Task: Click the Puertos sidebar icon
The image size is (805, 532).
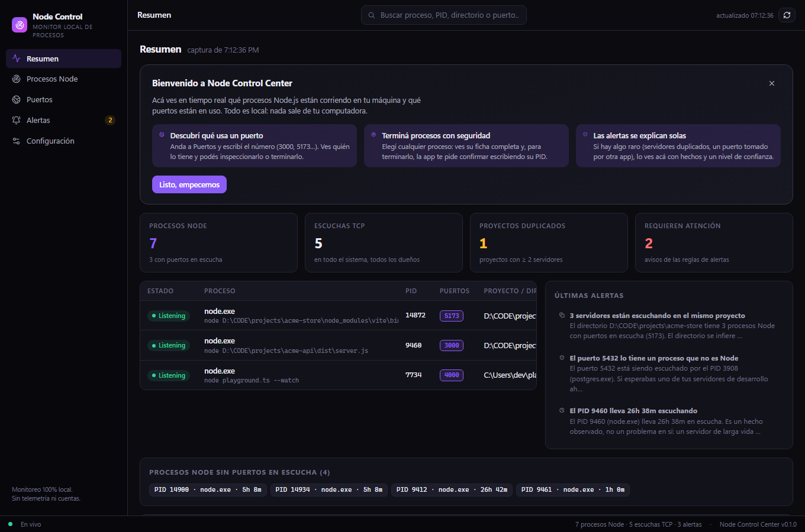Action: pyautogui.click(x=17, y=99)
